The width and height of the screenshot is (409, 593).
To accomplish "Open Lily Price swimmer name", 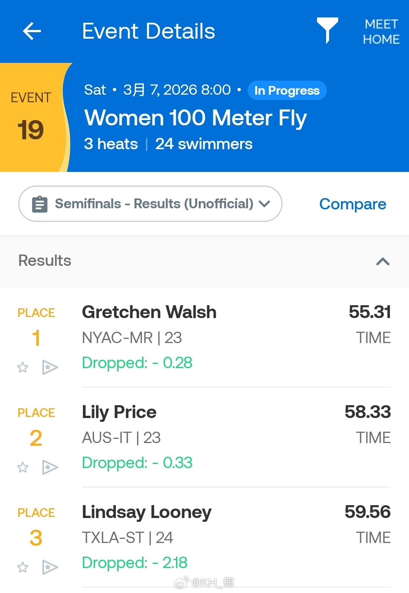I will pos(119,412).
